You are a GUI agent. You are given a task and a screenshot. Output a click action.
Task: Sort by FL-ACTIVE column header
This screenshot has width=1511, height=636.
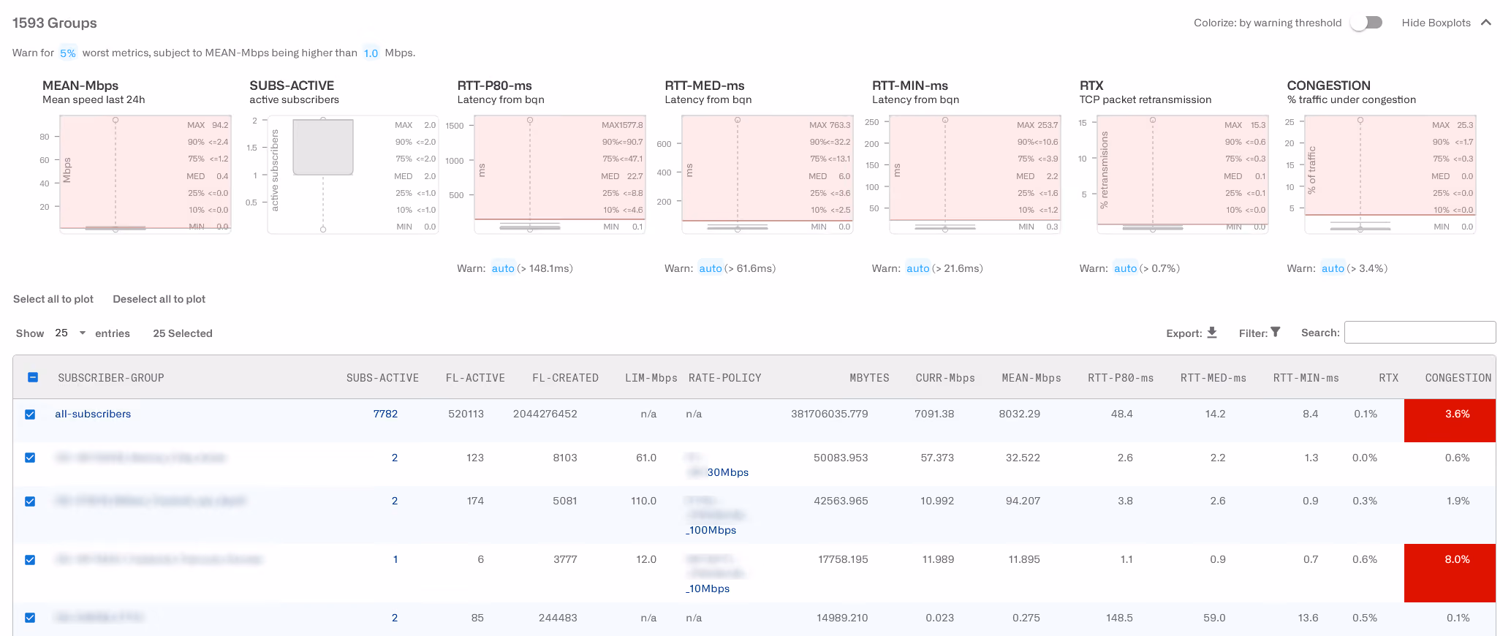pos(475,378)
